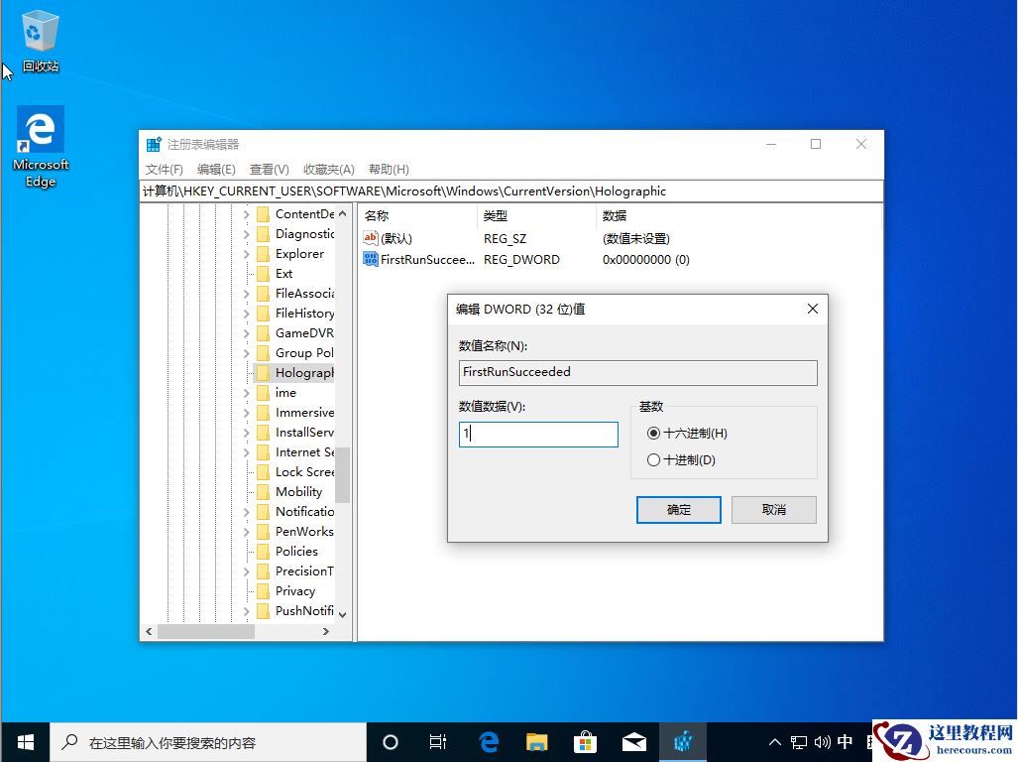Click the Registry Editor icon in the taskbar

[x=683, y=741]
